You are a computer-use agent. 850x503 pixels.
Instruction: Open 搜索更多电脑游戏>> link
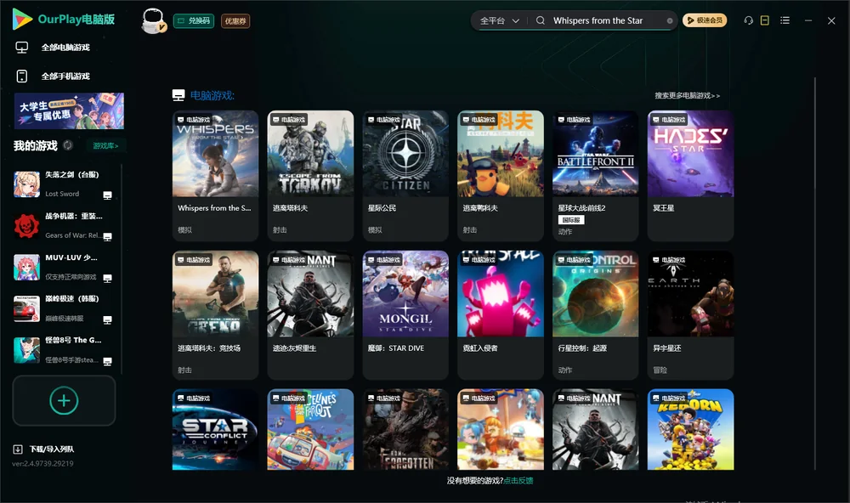pos(687,95)
